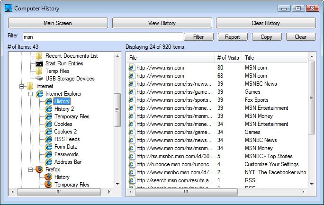Click the http://www.msn.com/rss/sports... entry
This screenshot has height=205, width=324.
[x=174, y=100]
